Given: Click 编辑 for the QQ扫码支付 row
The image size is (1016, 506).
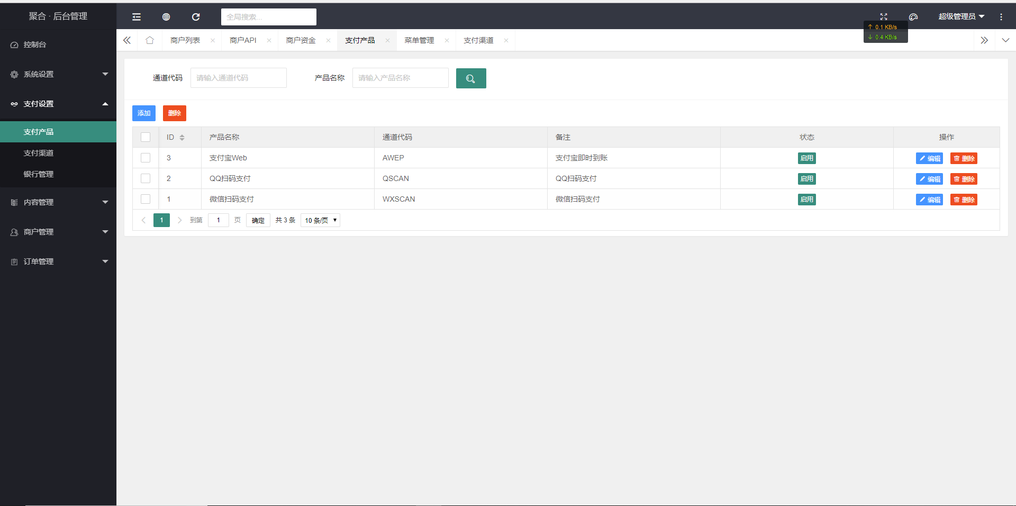Looking at the screenshot, I should click(929, 179).
